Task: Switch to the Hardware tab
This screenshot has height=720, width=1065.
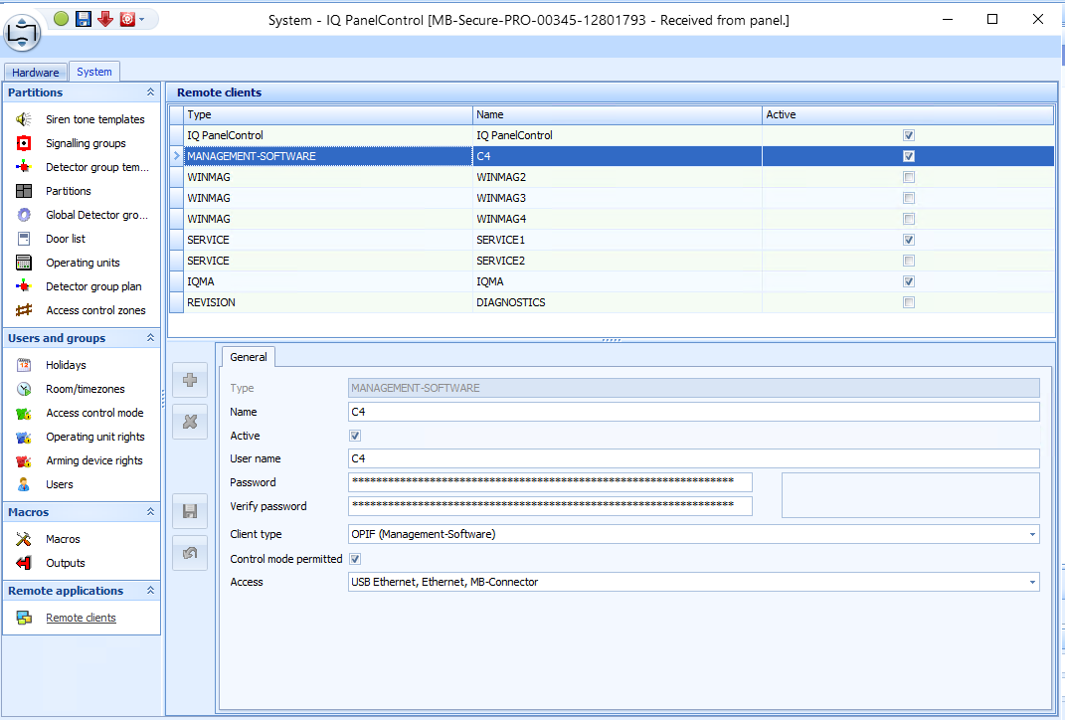Action: point(36,72)
